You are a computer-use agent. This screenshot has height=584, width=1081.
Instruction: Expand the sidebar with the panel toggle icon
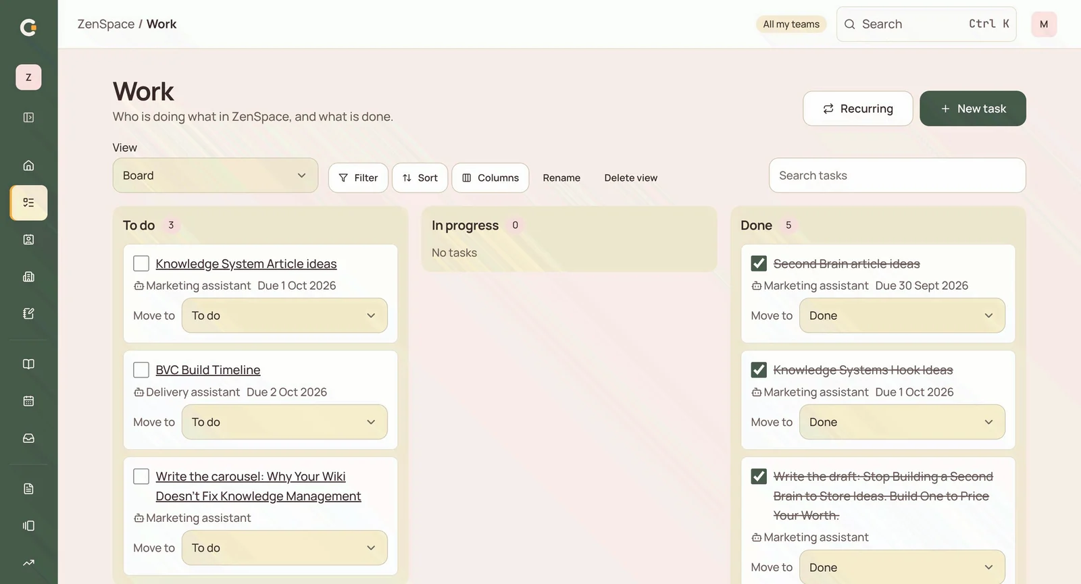tap(28, 117)
